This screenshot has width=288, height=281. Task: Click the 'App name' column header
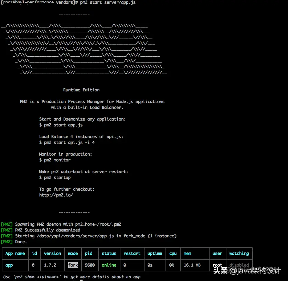coord(15,254)
